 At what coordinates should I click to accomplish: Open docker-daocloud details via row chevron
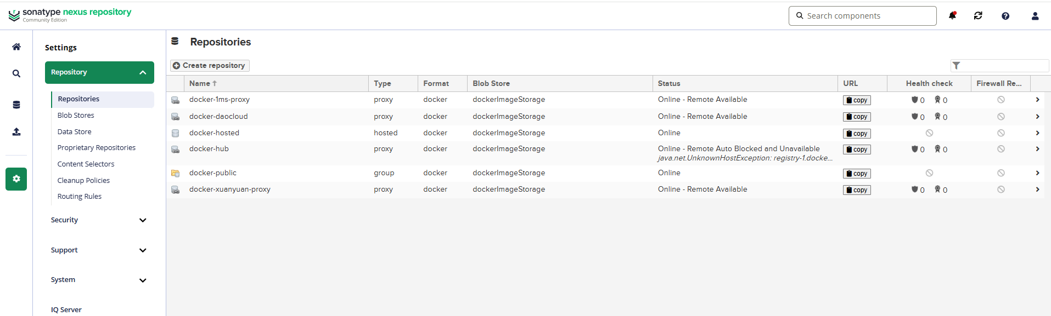click(1037, 117)
